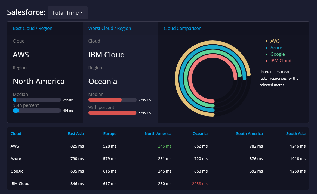Toggle AWS visibility in the chart legend
This screenshot has width=317, height=194.
coord(275,41)
